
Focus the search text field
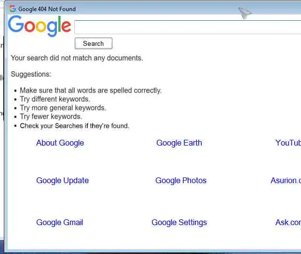[x=188, y=27]
